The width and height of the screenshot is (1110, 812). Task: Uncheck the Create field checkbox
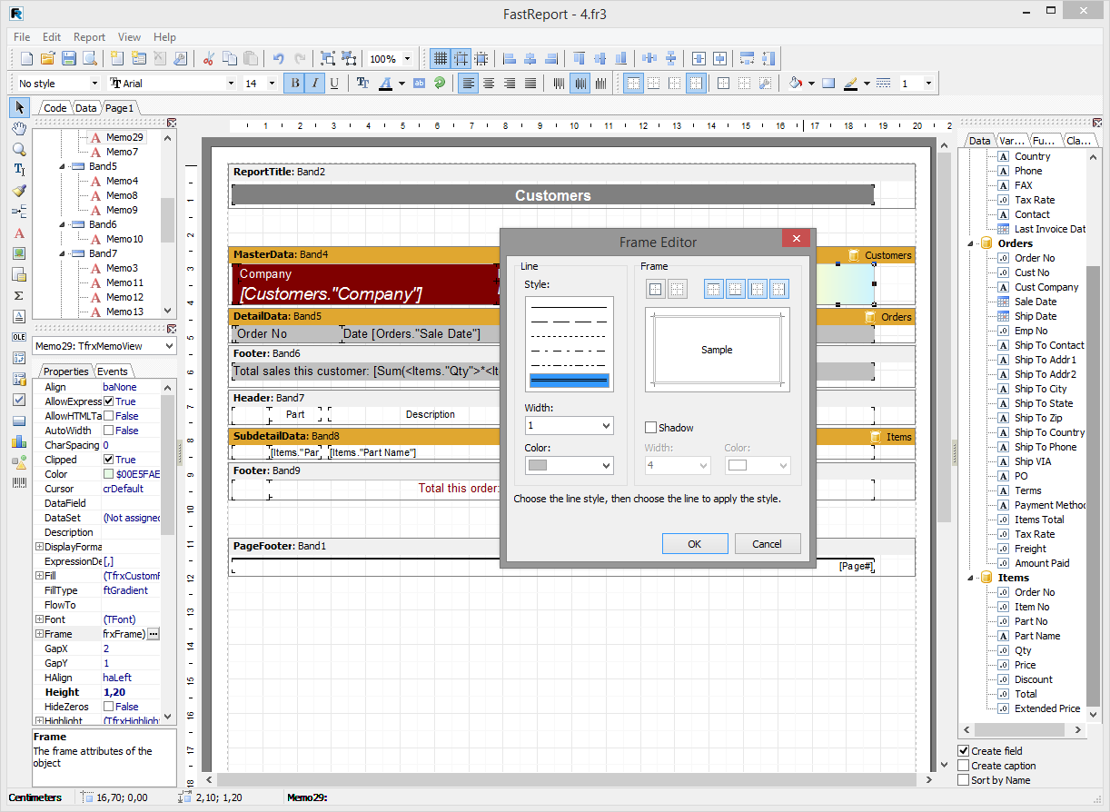click(x=964, y=751)
